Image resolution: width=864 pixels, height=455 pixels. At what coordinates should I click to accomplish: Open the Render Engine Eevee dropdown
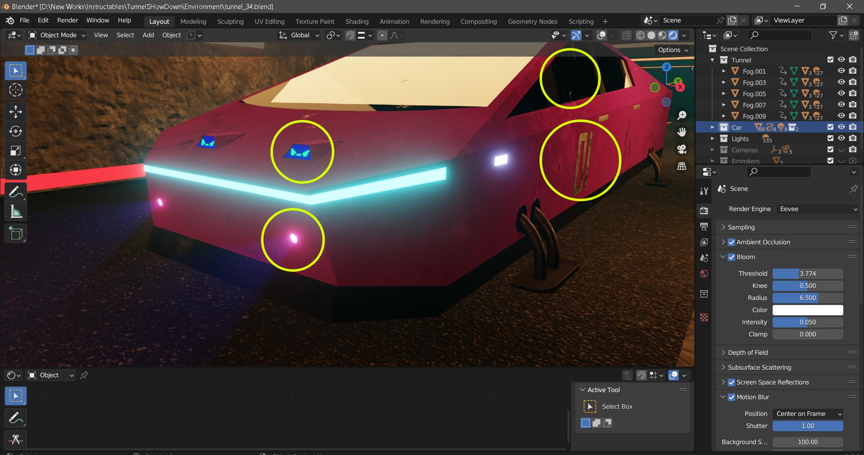[x=817, y=209]
